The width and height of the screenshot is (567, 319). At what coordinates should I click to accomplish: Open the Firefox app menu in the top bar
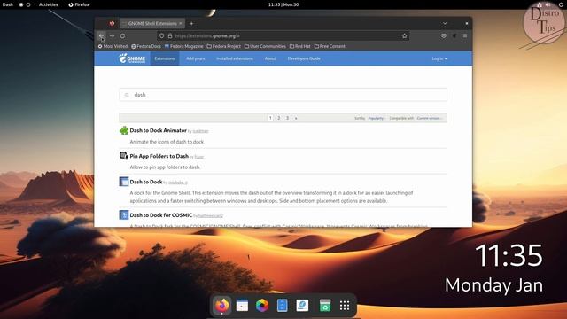79,4
